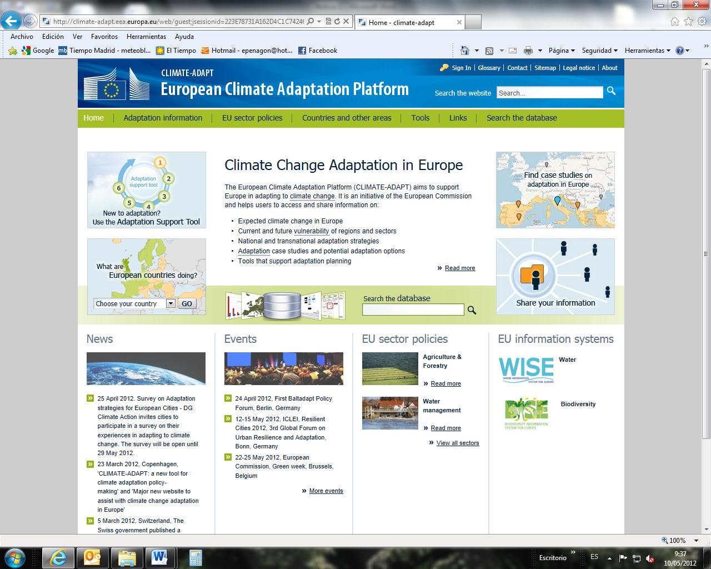Open the WISE Water Information System logo

527,369
